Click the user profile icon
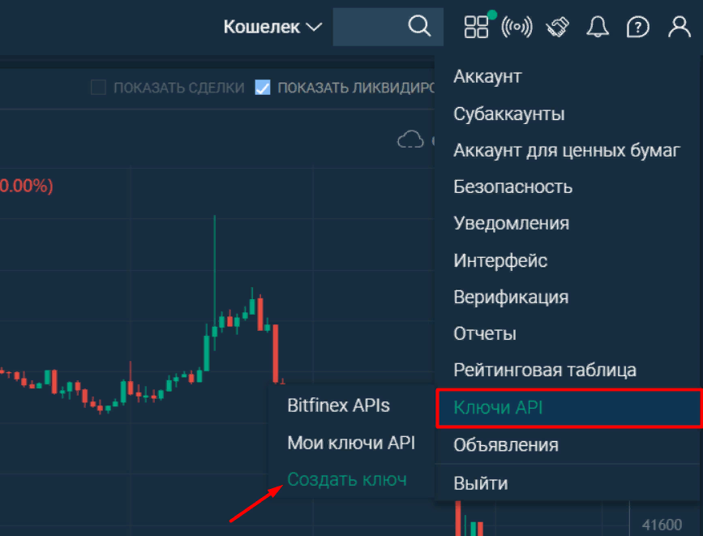This screenshot has width=703, height=536. click(x=679, y=28)
